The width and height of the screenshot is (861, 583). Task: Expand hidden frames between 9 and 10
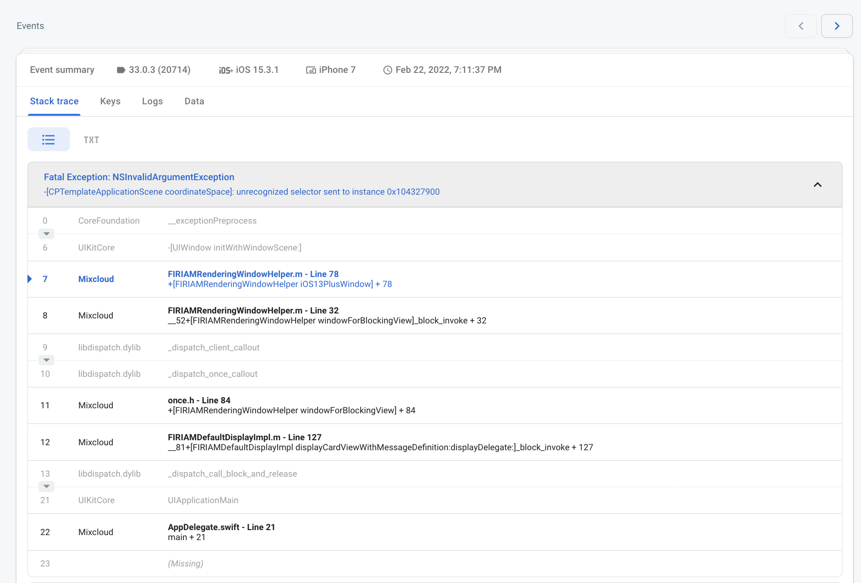(46, 360)
